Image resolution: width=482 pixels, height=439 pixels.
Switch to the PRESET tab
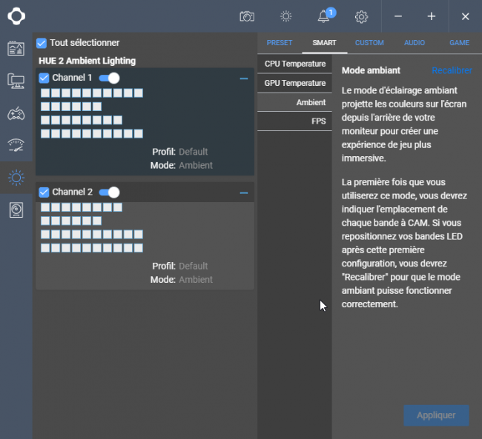(280, 43)
